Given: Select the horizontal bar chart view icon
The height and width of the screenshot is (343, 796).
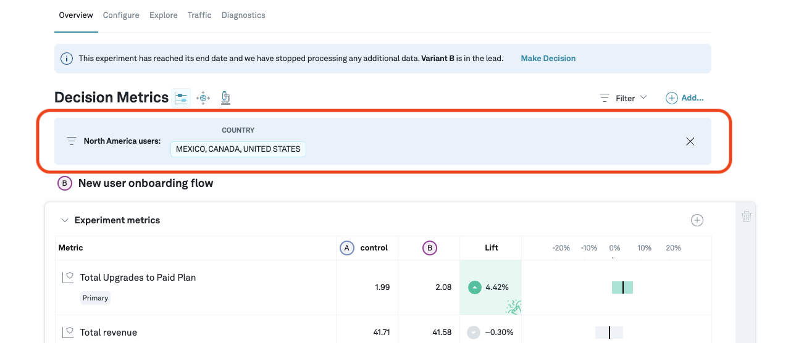Looking at the screenshot, I should coord(181,98).
